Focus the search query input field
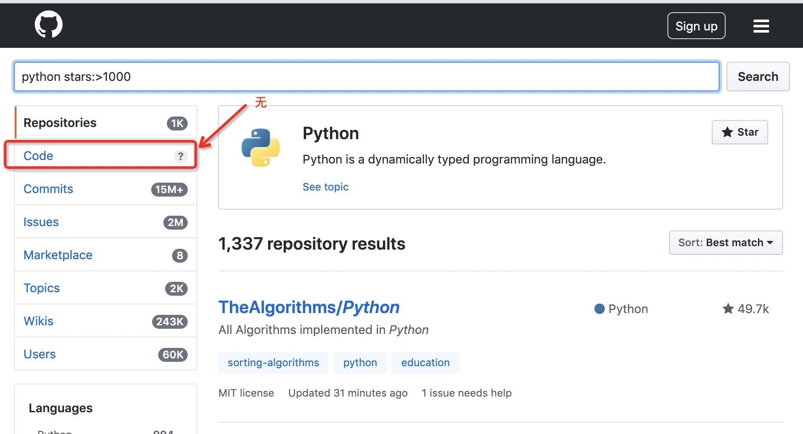 pyautogui.click(x=366, y=77)
